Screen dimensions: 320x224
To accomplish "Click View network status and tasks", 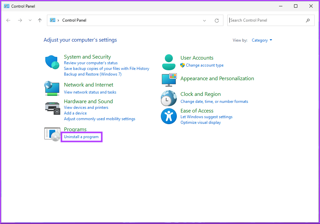I will click(90, 92).
